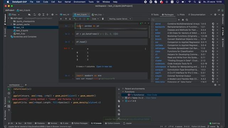Expand all in Files panel
This screenshot has width=228, height=128.
[x=43, y=15]
